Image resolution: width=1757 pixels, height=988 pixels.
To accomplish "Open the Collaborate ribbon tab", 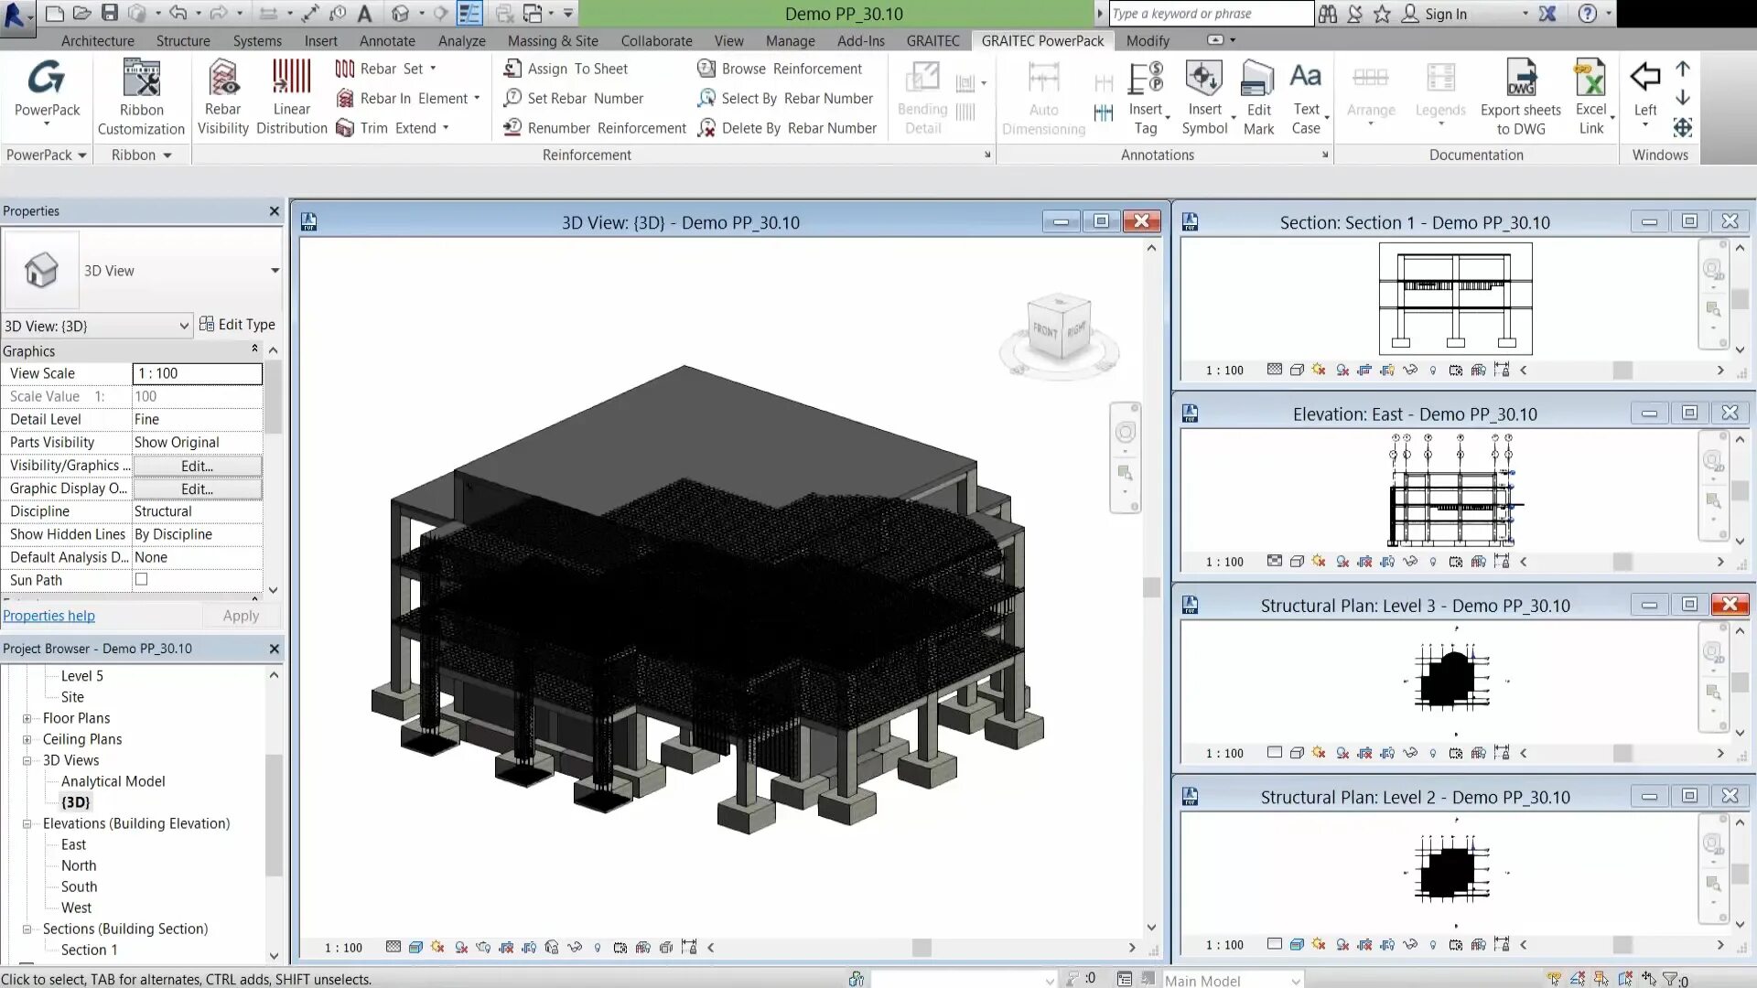I will (656, 41).
